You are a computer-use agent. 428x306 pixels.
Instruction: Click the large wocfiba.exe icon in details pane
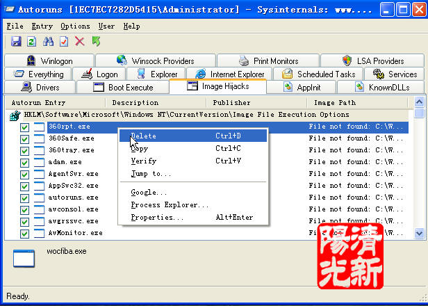(24, 259)
